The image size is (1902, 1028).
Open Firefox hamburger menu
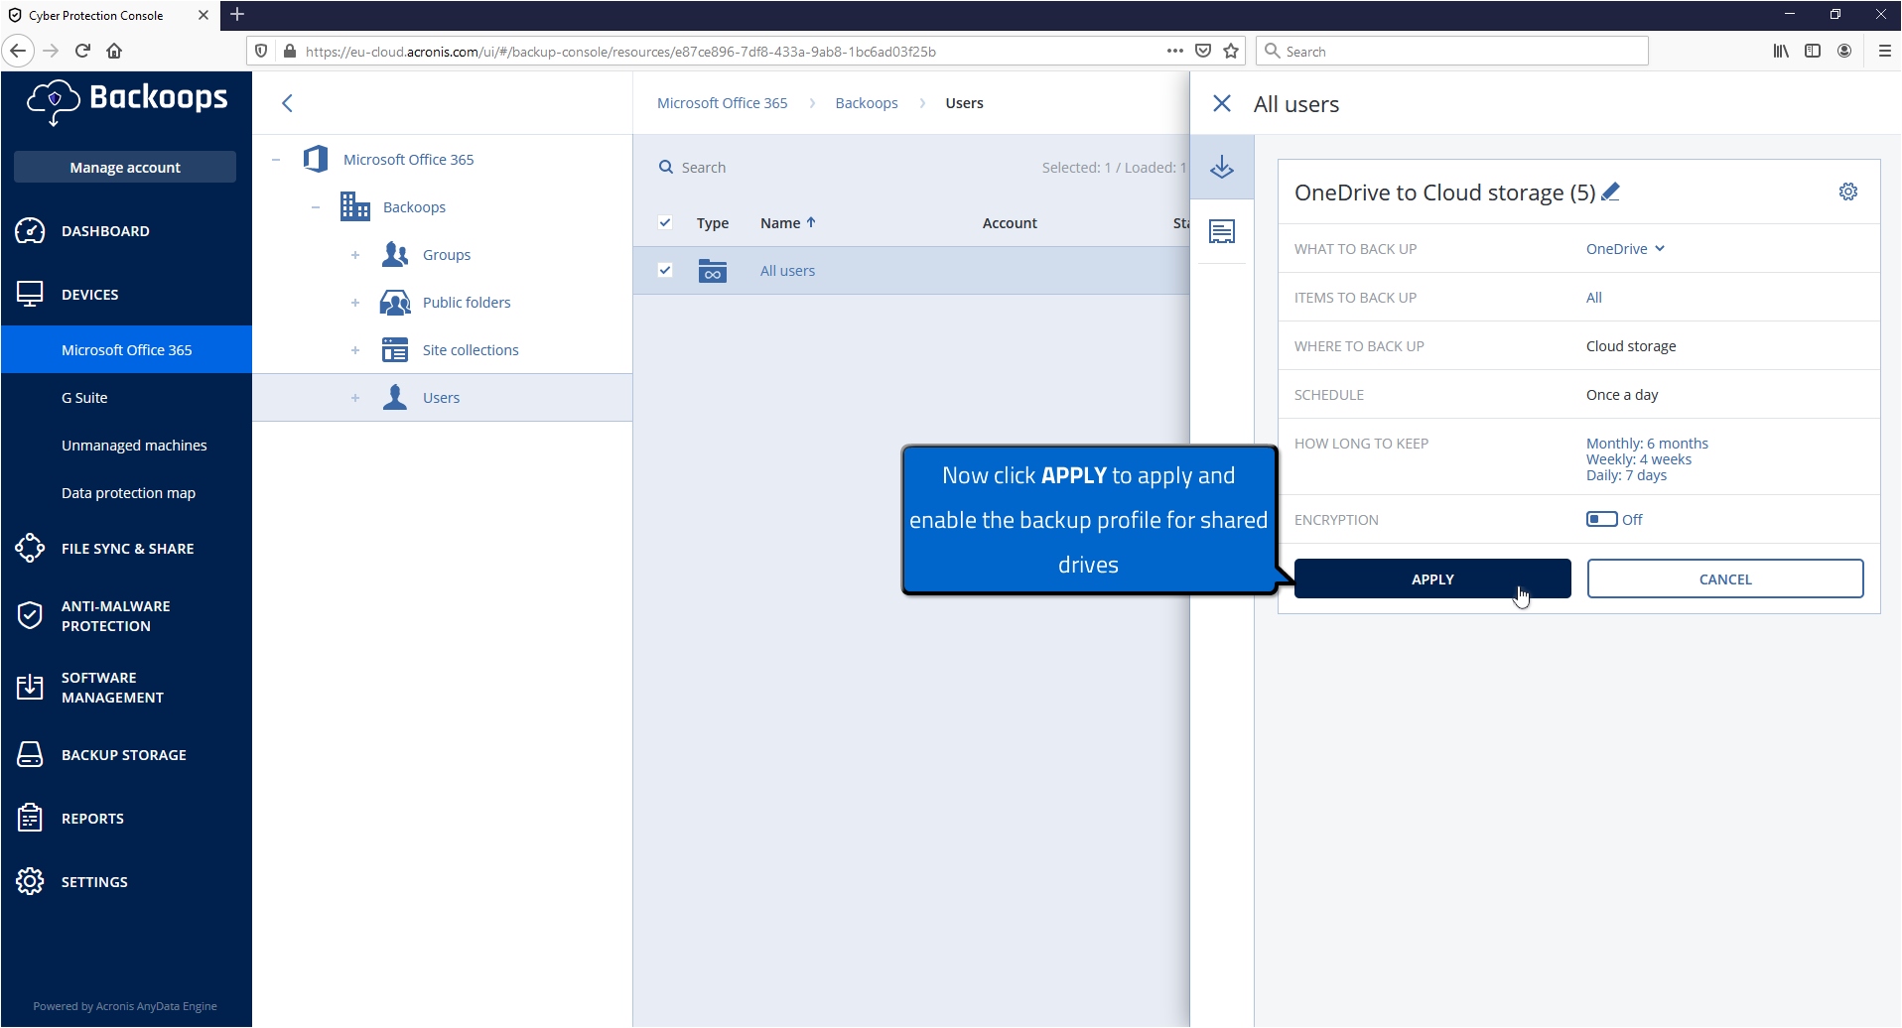tap(1884, 51)
